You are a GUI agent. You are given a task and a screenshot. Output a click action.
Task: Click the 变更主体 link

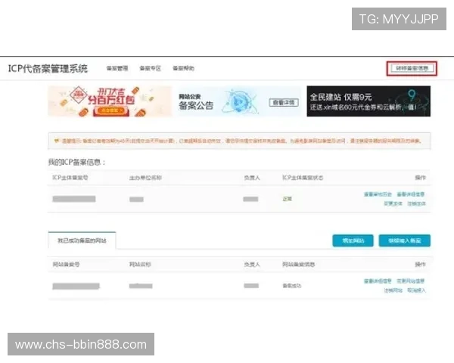pos(393,203)
